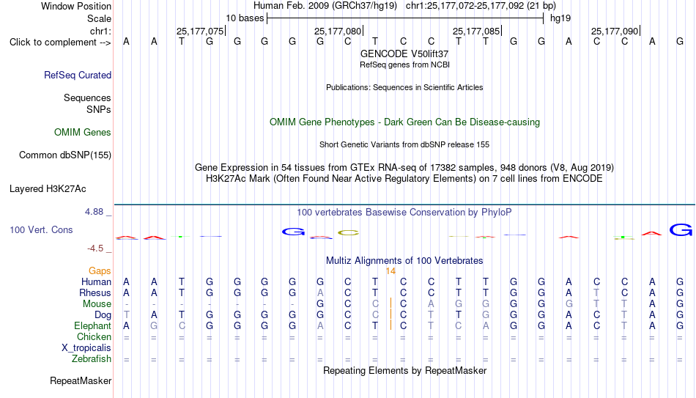This screenshot has width=696, height=398.
Task: Click the chr1:25,177,072-25,177,092 (21 bp) coordinates text
Action: click(x=481, y=6)
